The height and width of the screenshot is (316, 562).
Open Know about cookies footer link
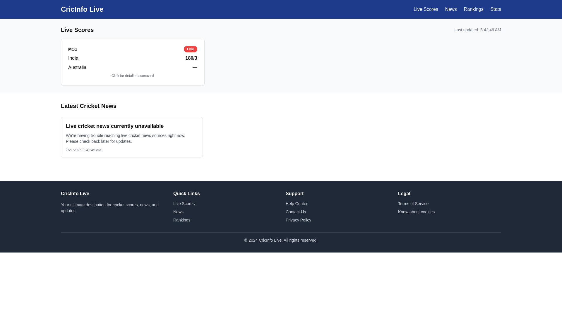tap(416, 212)
